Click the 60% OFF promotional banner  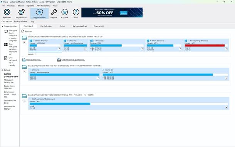pos(112,13)
